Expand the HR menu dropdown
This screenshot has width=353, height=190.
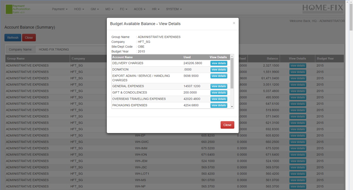(156, 9)
